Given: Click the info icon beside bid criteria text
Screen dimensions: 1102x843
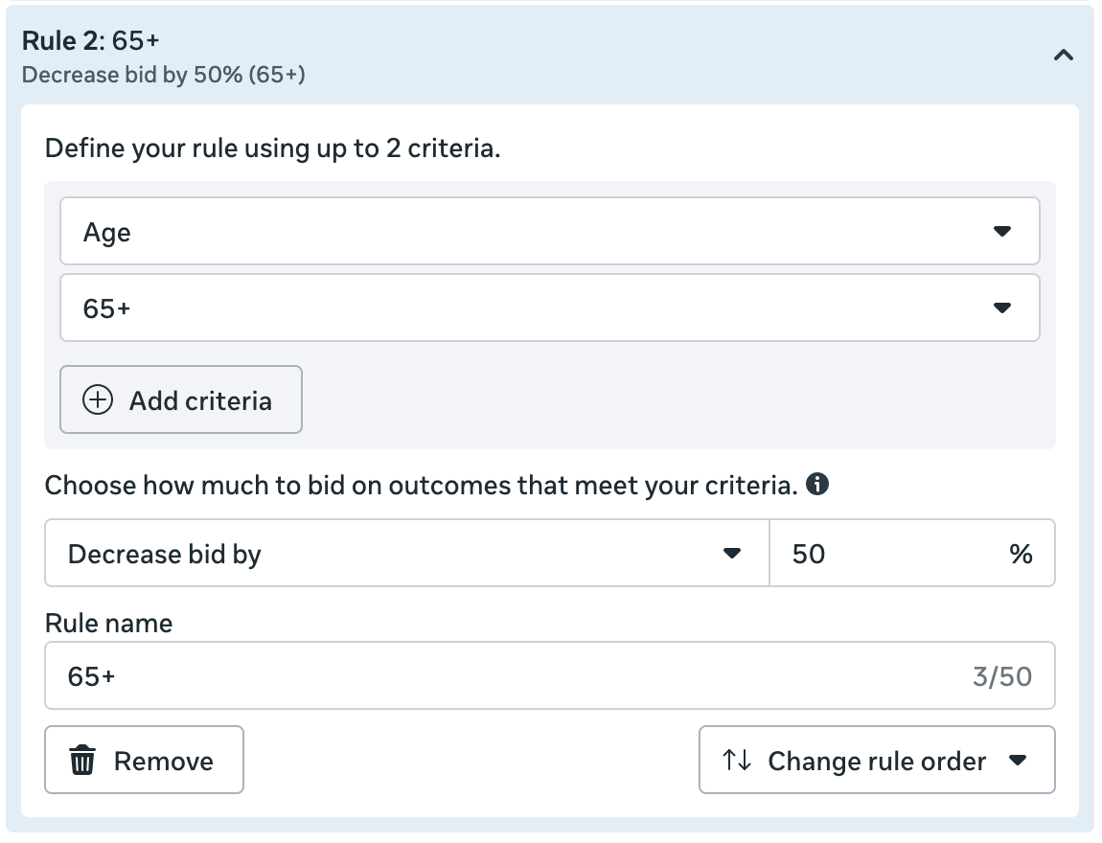Looking at the screenshot, I should pos(817,485).
